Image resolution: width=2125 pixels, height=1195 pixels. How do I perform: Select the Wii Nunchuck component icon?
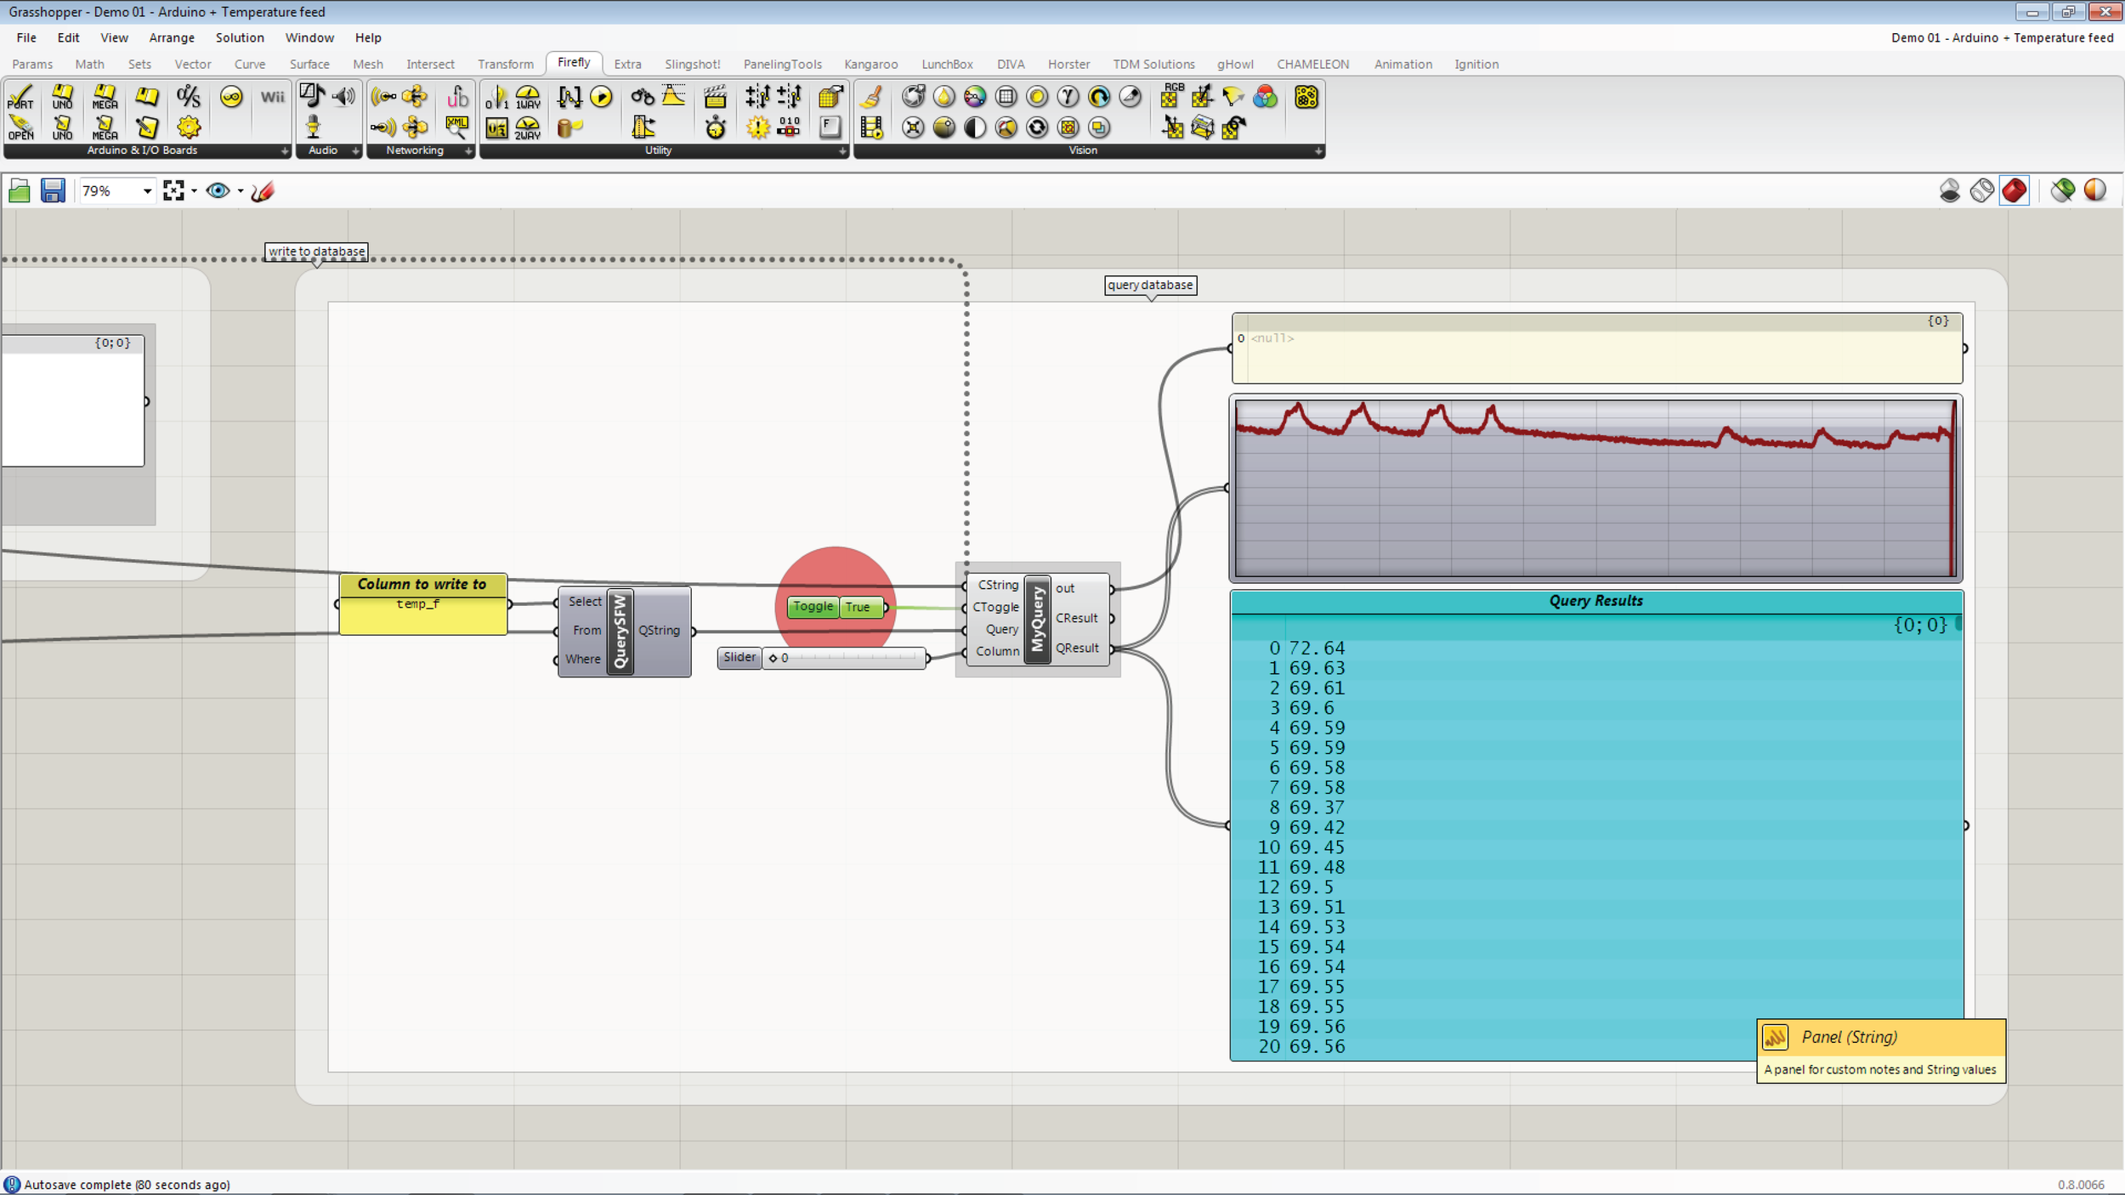click(272, 97)
